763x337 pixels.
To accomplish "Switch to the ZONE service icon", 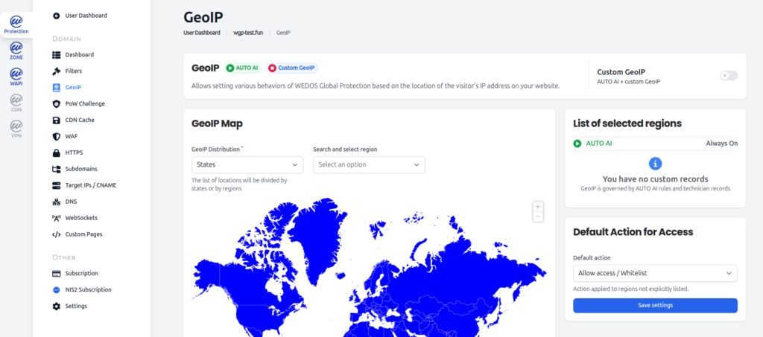I will (16, 51).
